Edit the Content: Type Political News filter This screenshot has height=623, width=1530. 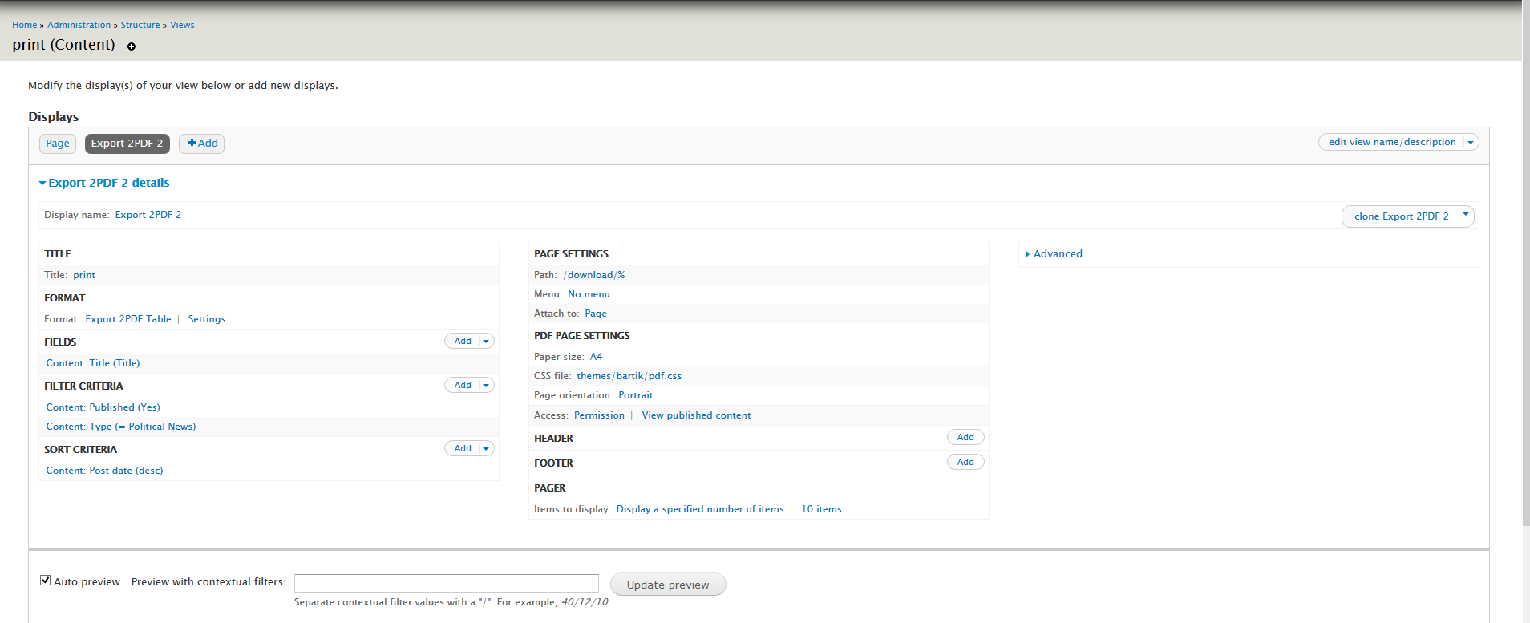click(121, 427)
